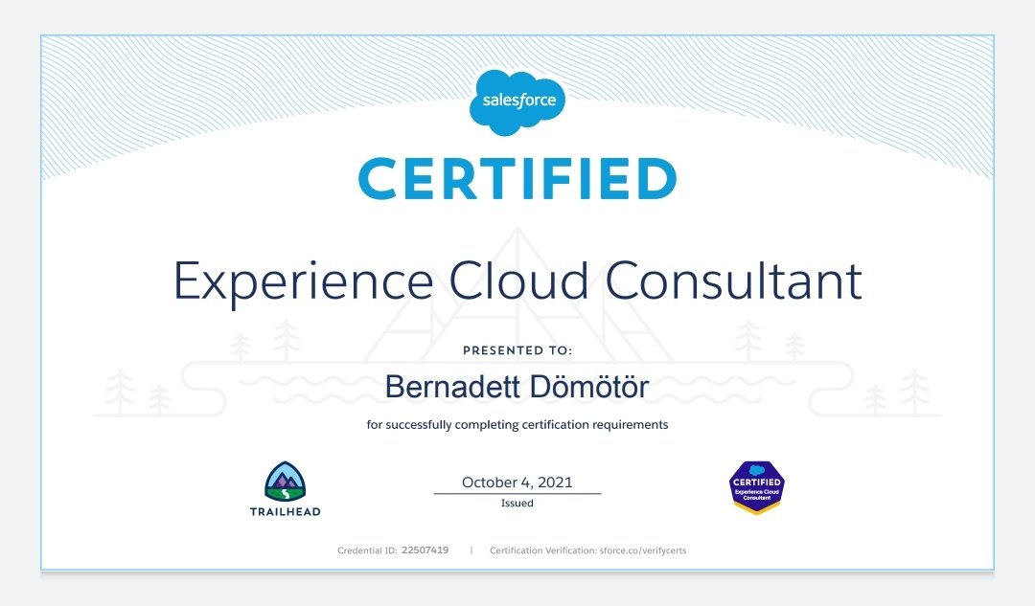Click the Salesforce cloud logo
The image size is (1035, 606).
517,101
